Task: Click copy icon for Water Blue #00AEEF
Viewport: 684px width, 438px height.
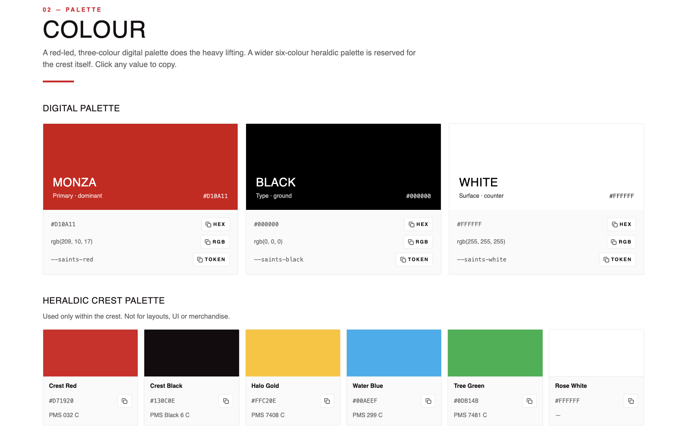Action: tap(428, 401)
